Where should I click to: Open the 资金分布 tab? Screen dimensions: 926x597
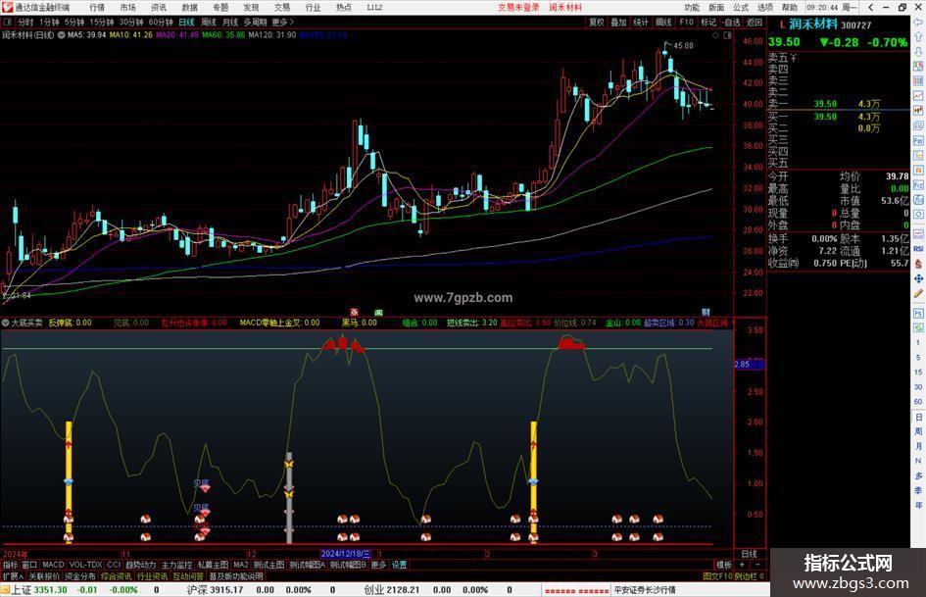click(x=79, y=576)
